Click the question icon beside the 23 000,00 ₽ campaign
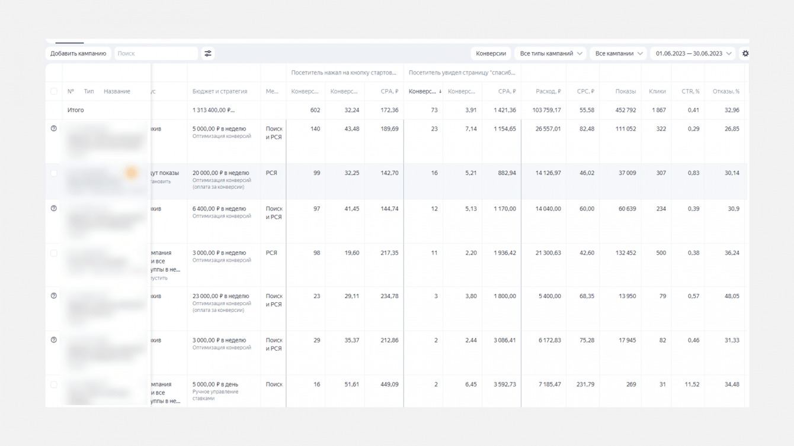The width and height of the screenshot is (794, 446). 54,296
